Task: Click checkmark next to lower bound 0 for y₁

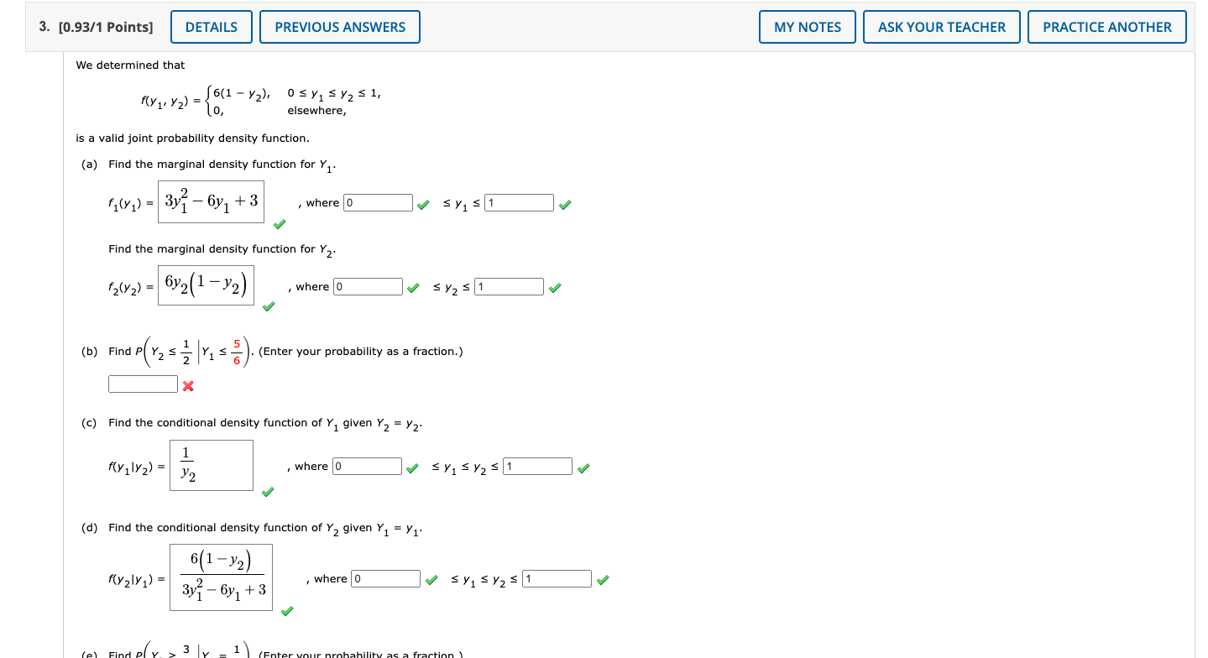Action: pyautogui.click(x=423, y=203)
